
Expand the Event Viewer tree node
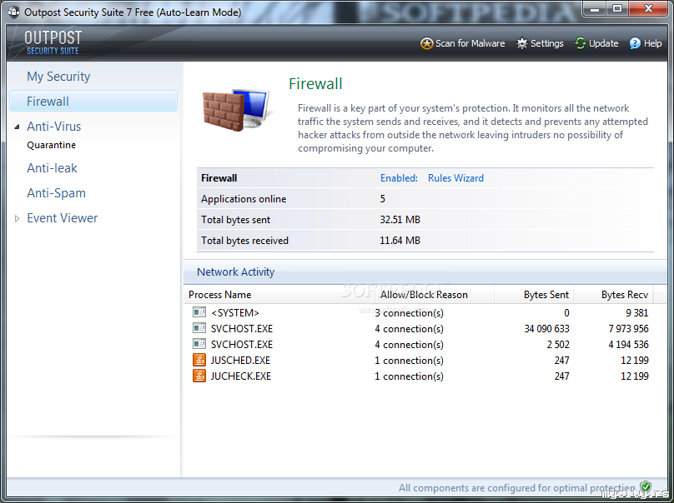(x=17, y=218)
